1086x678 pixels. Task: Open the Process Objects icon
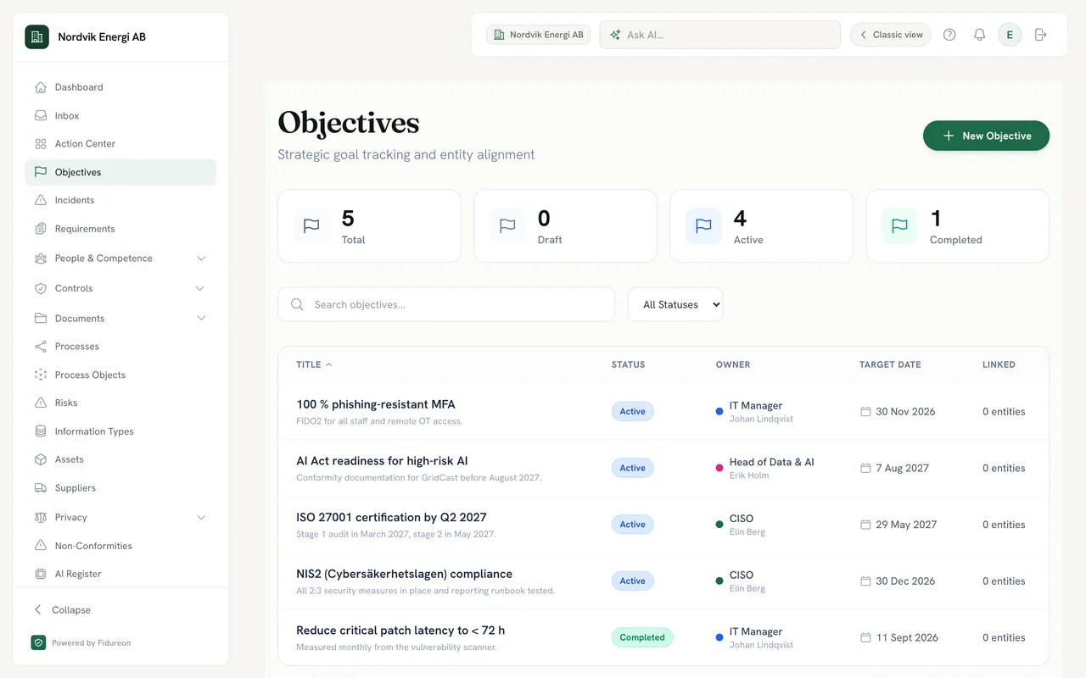[40, 375]
